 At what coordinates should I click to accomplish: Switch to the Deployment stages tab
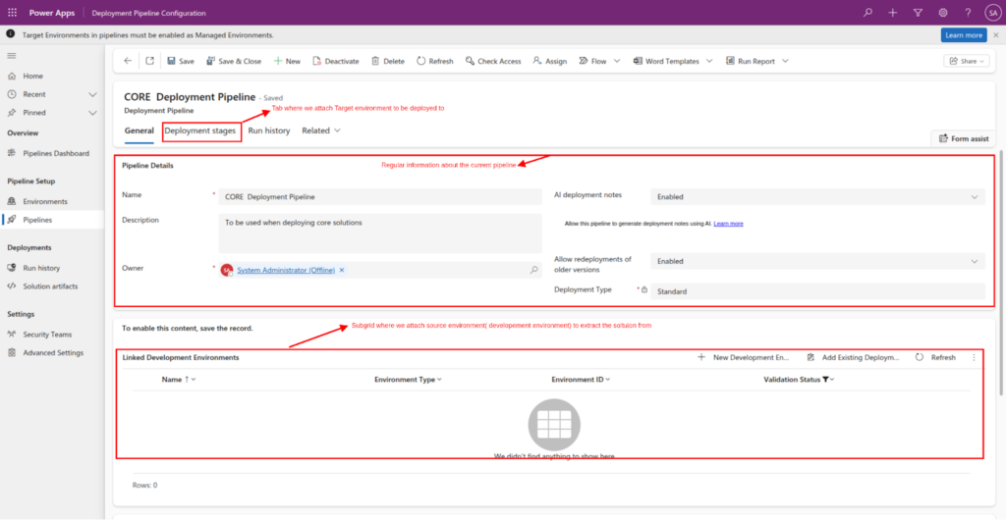[x=200, y=130]
